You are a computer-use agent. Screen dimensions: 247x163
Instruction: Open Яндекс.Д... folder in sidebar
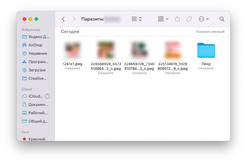pos(36,37)
